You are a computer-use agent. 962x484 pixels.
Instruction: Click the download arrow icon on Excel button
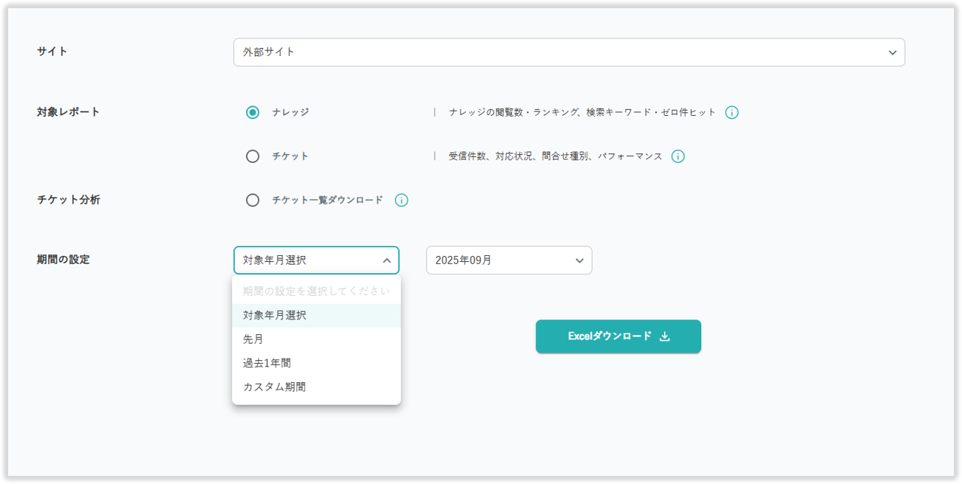tap(664, 336)
